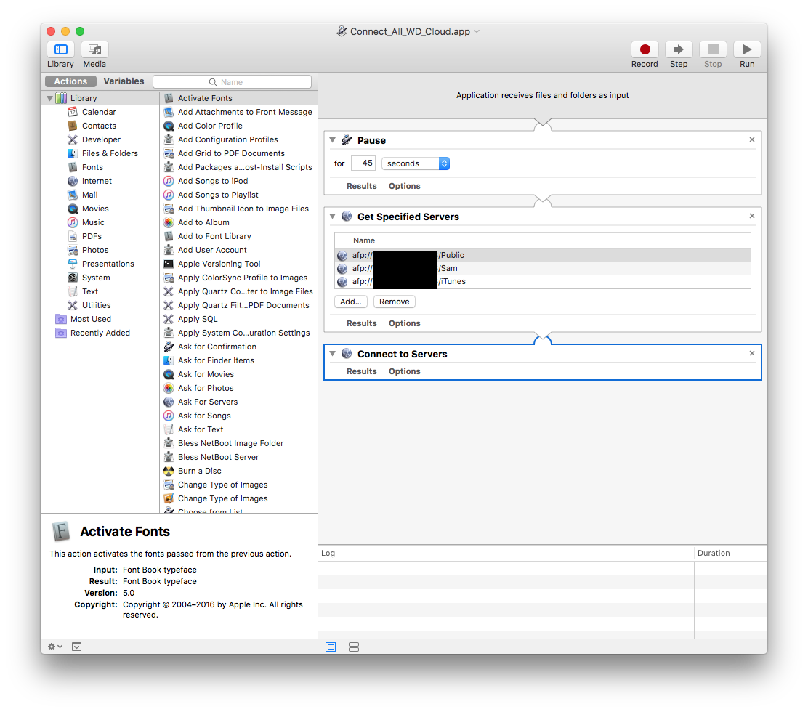Screen dimensions: 808x712
Task: Click the Stop toolbar button
Action: pos(714,49)
